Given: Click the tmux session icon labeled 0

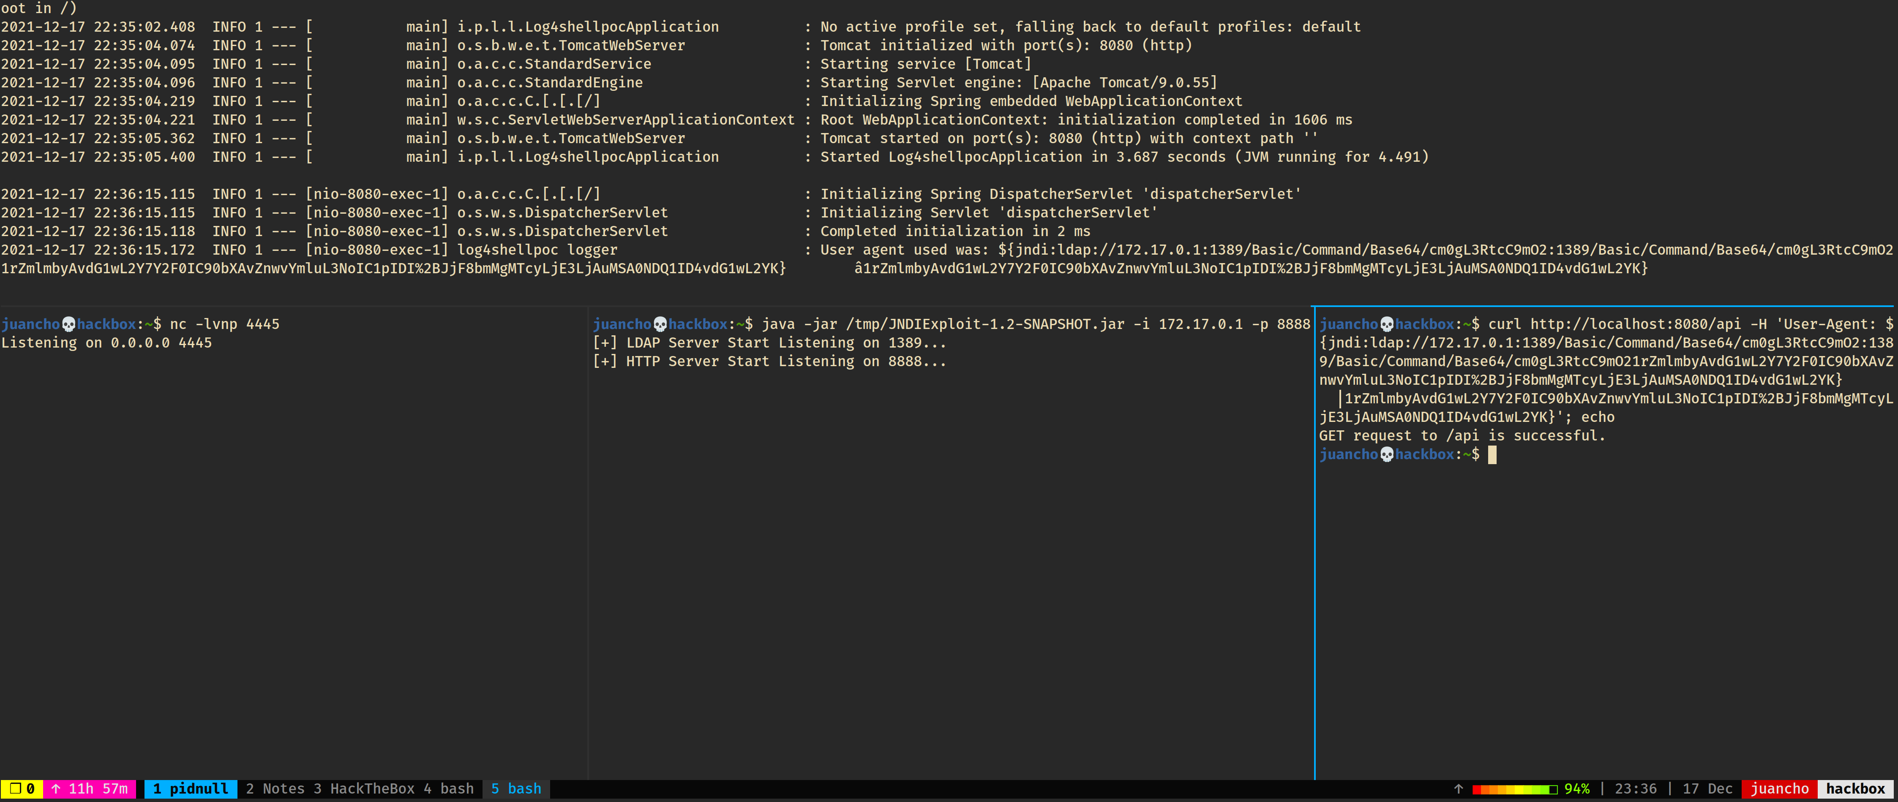Looking at the screenshot, I should [22, 789].
